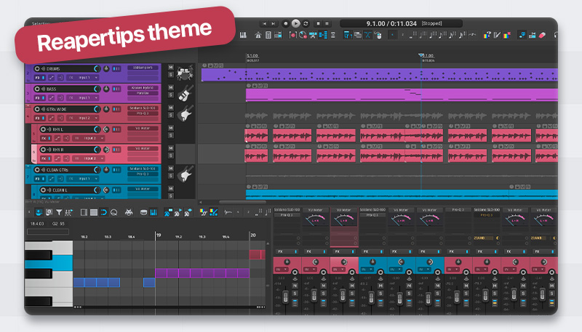Arm the BASS track for recording
The height and width of the screenshot is (332, 582).
pyautogui.click(x=37, y=89)
